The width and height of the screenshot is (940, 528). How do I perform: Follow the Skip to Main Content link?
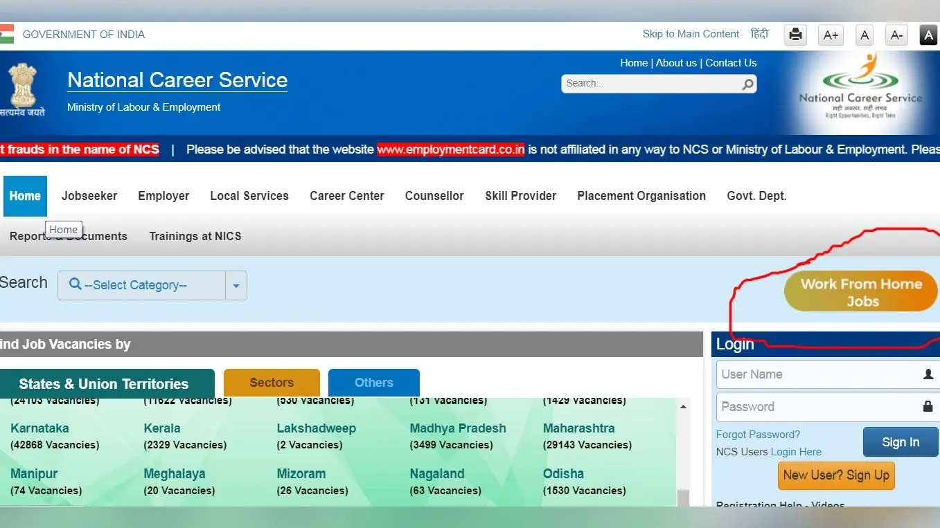coord(691,34)
